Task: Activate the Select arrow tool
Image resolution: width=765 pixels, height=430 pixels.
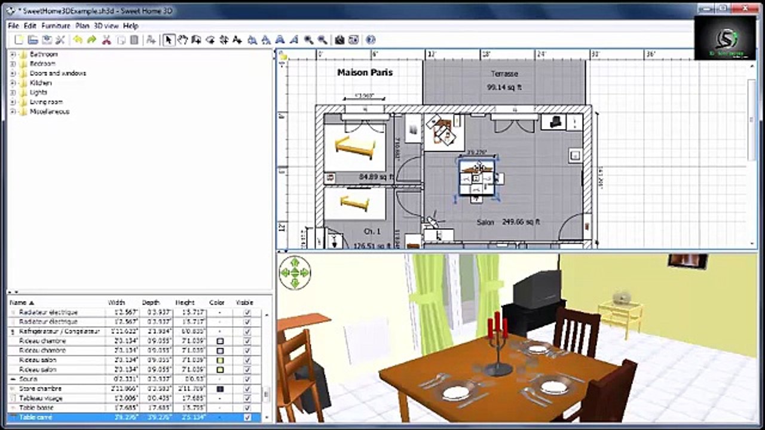Action: (x=169, y=40)
